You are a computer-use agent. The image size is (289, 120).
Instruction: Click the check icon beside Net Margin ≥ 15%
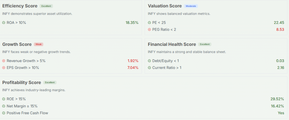(x=4, y=106)
